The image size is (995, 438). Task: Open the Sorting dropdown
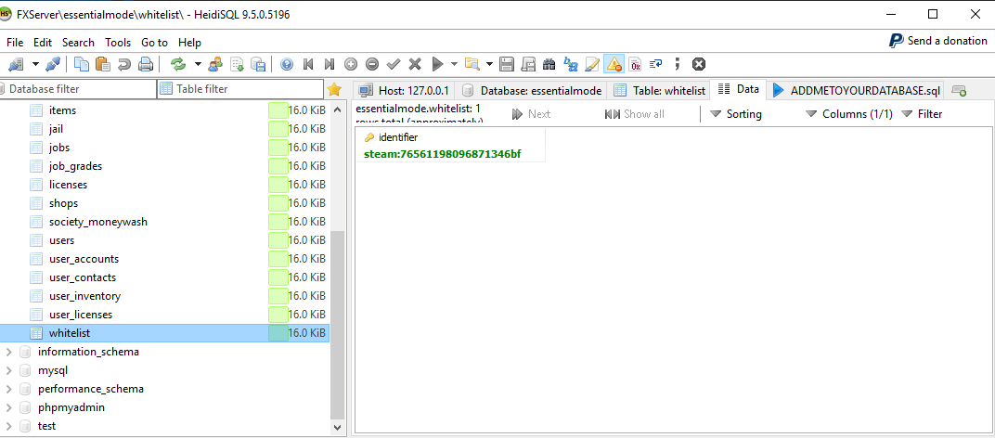pos(735,114)
